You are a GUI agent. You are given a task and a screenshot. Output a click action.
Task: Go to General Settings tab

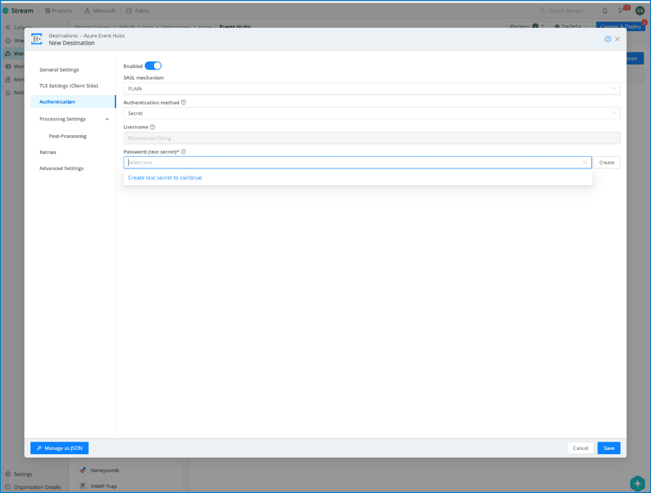pos(59,70)
